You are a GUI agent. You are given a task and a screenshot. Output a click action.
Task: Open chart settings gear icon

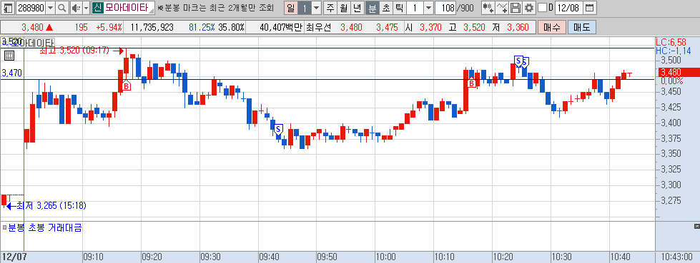[x=529, y=8]
